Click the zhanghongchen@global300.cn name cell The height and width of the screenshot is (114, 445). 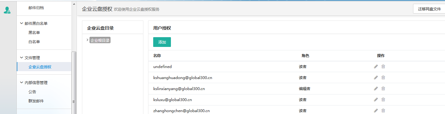(x=181, y=111)
